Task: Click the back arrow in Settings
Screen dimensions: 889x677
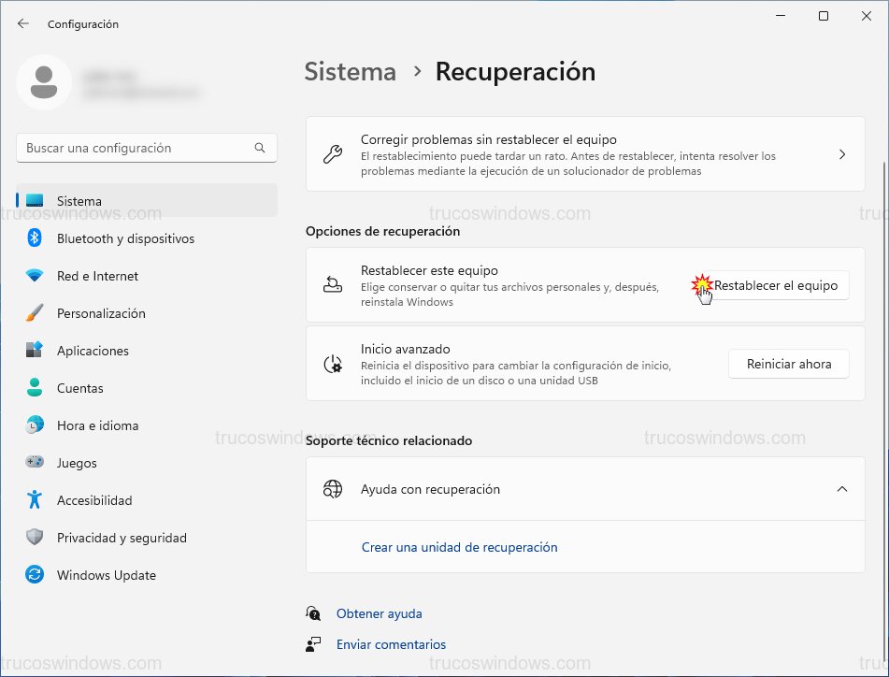Action: (x=21, y=23)
